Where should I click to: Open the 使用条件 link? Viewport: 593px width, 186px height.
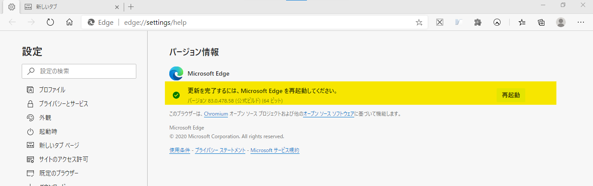pos(180,150)
